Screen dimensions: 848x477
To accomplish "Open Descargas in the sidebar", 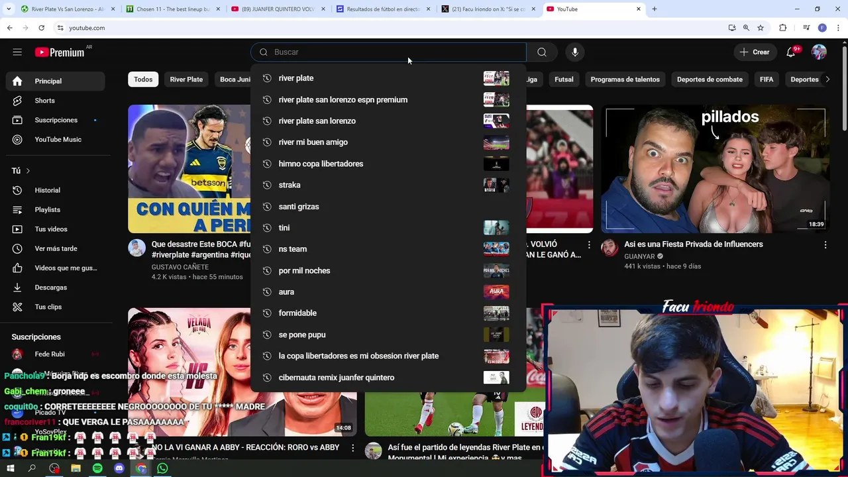I will 55,288.
